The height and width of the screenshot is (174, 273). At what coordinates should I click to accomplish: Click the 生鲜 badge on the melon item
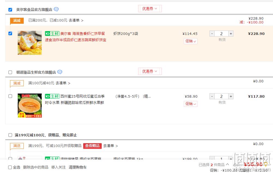click(x=52, y=96)
